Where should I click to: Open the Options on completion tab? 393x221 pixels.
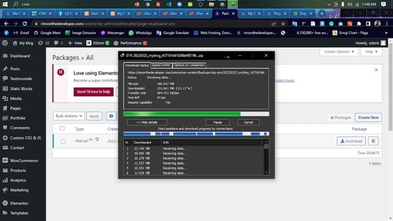[x=189, y=65]
